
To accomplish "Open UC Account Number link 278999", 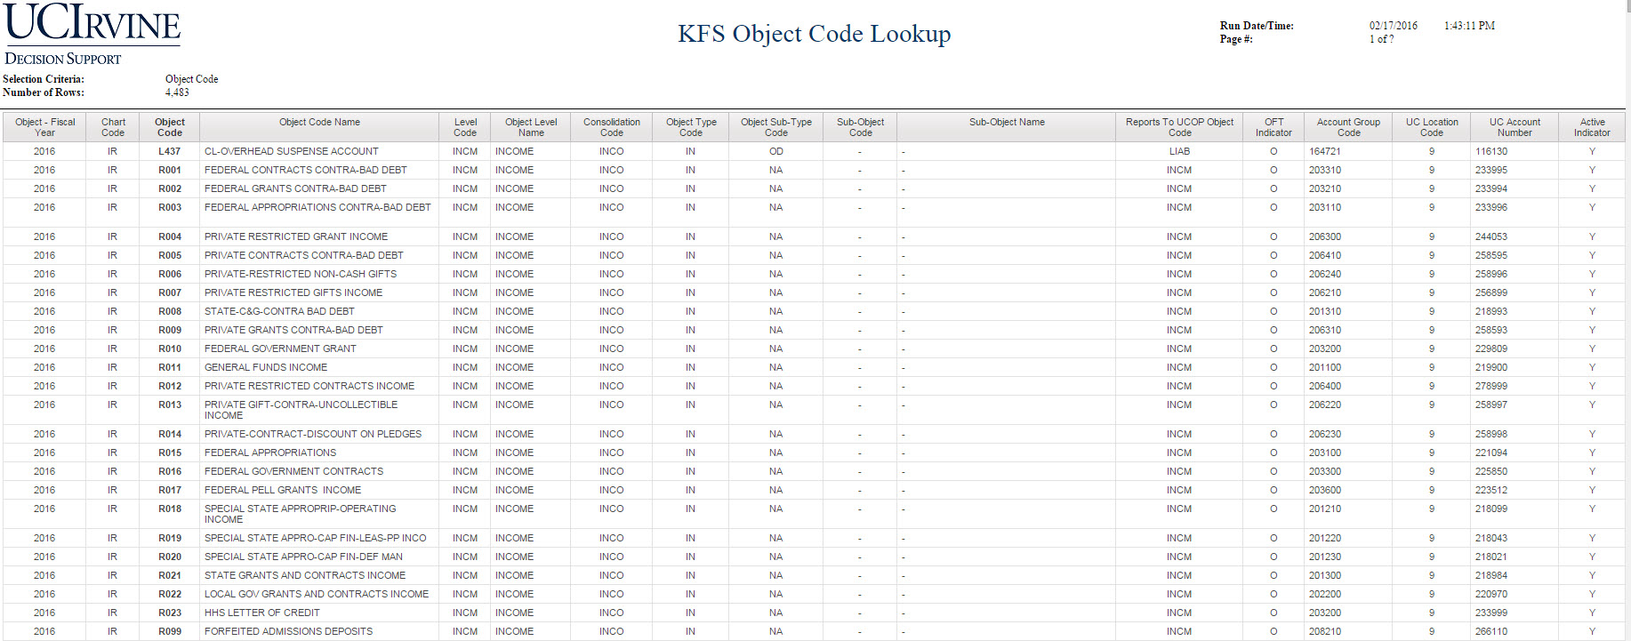I will [1491, 386].
